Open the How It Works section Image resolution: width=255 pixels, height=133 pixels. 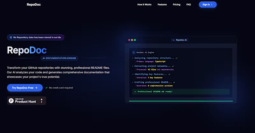(x=144, y=4)
